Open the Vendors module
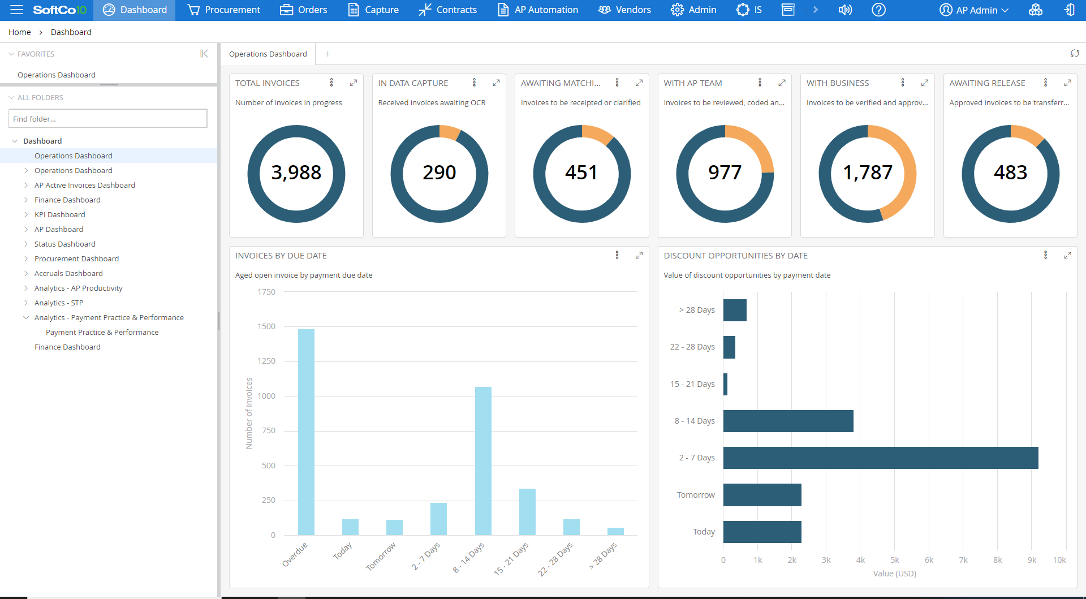1086x599 pixels. coord(604,10)
